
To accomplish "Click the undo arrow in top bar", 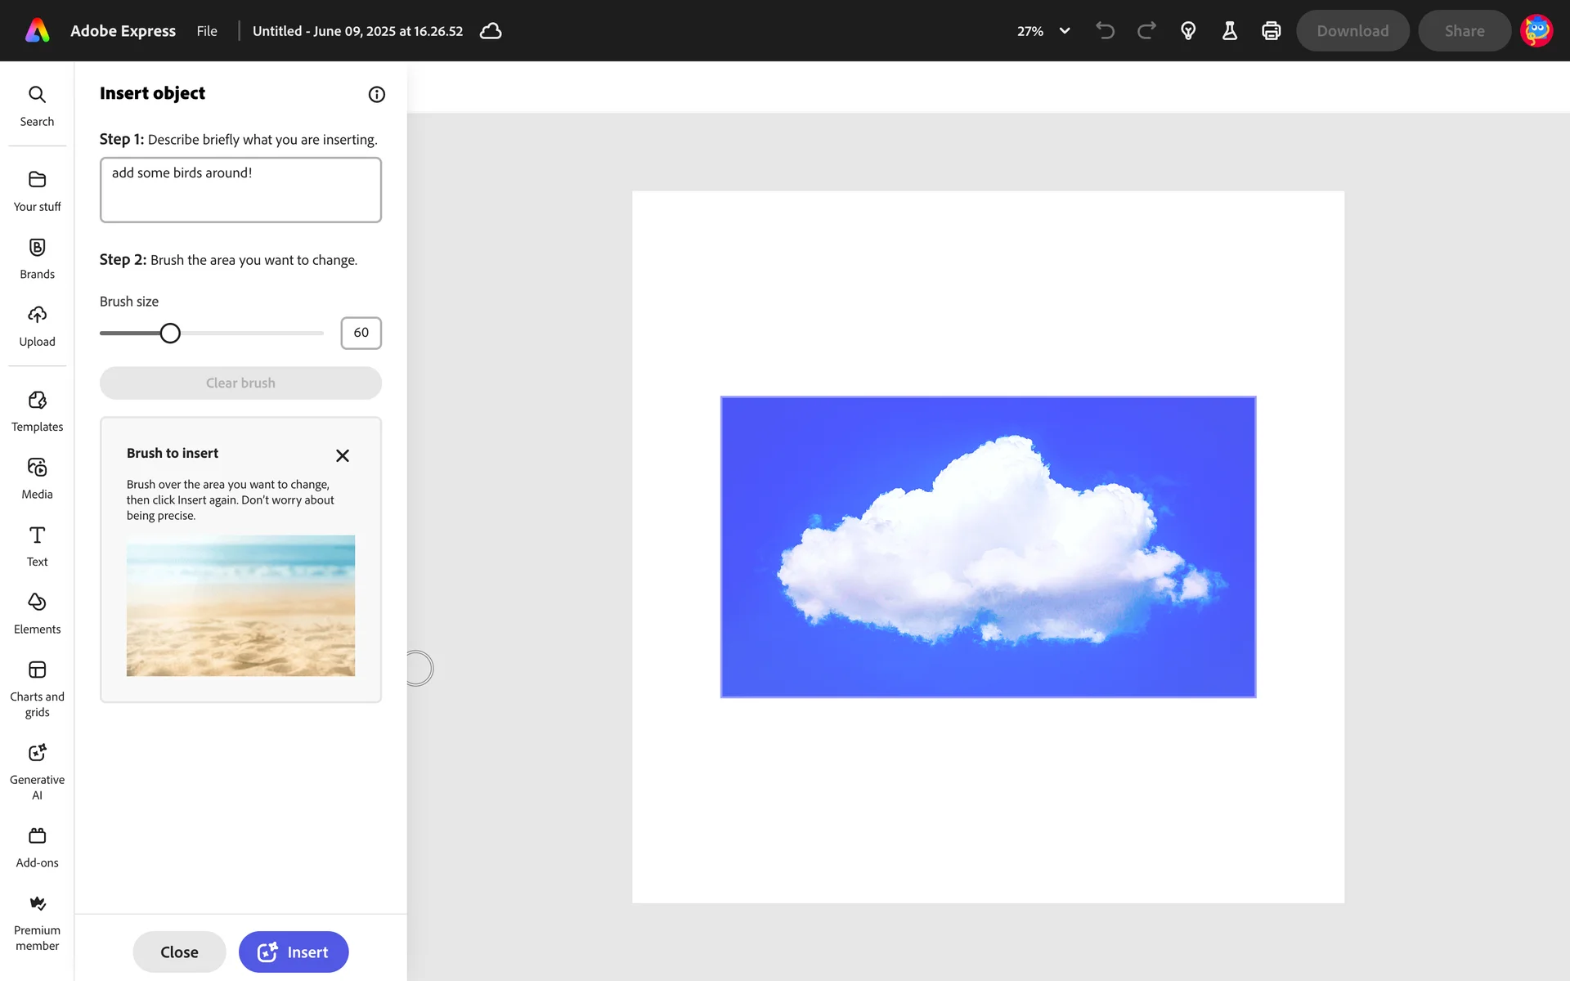I will point(1105,31).
